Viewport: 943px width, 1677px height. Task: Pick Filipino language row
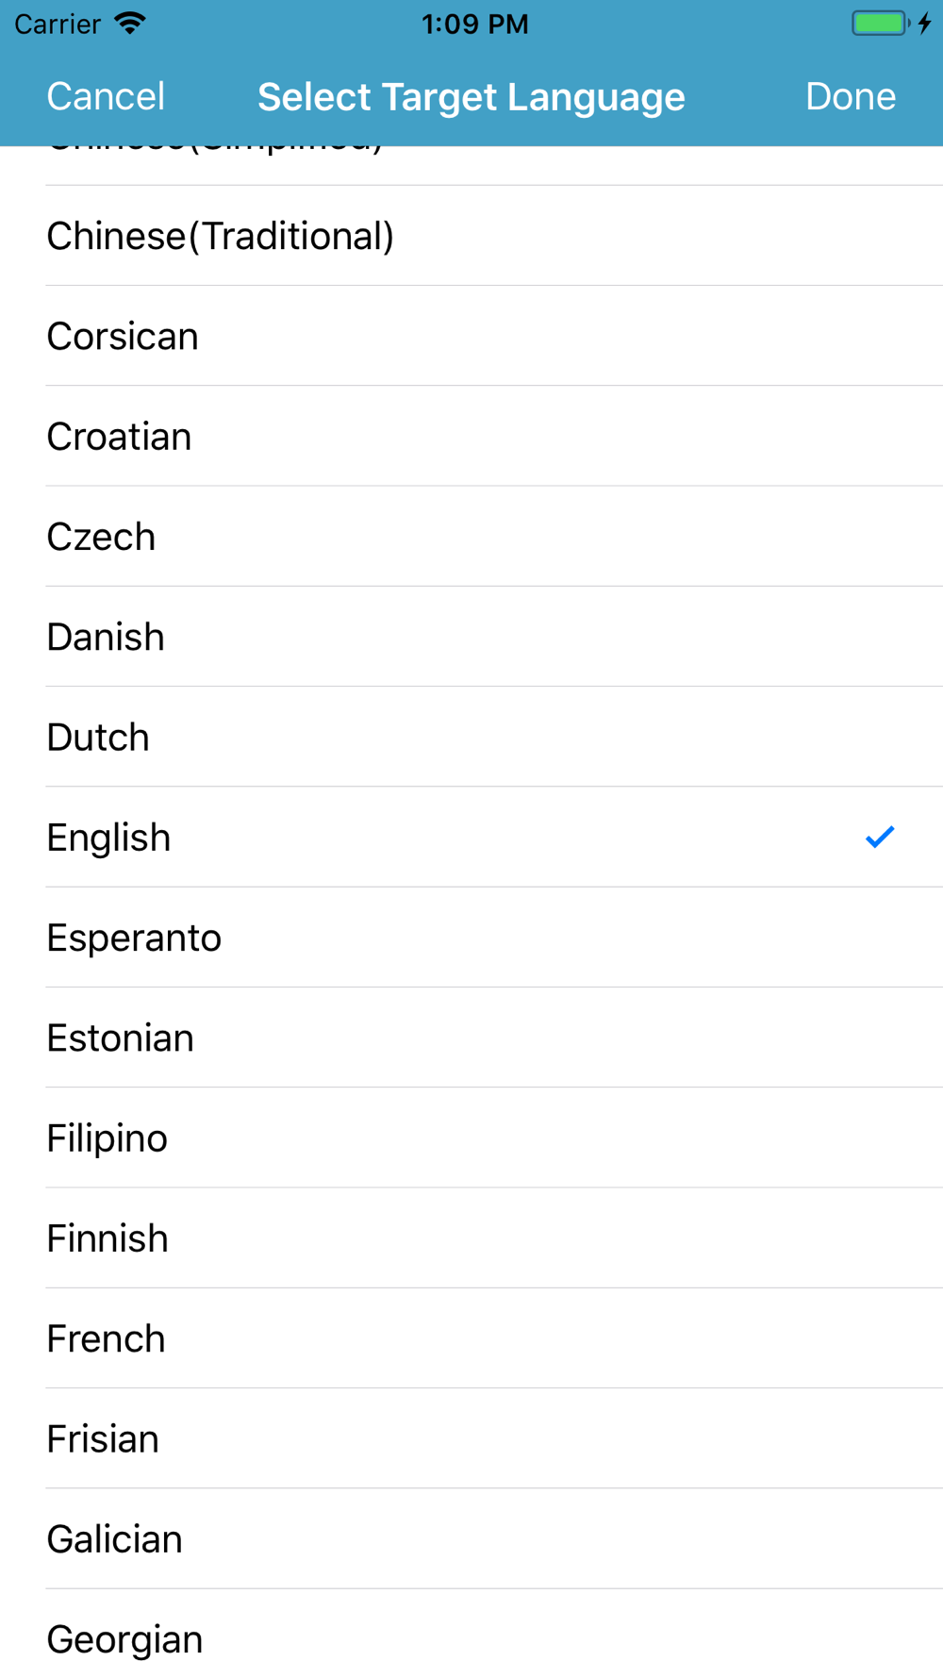pos(471,1137)
